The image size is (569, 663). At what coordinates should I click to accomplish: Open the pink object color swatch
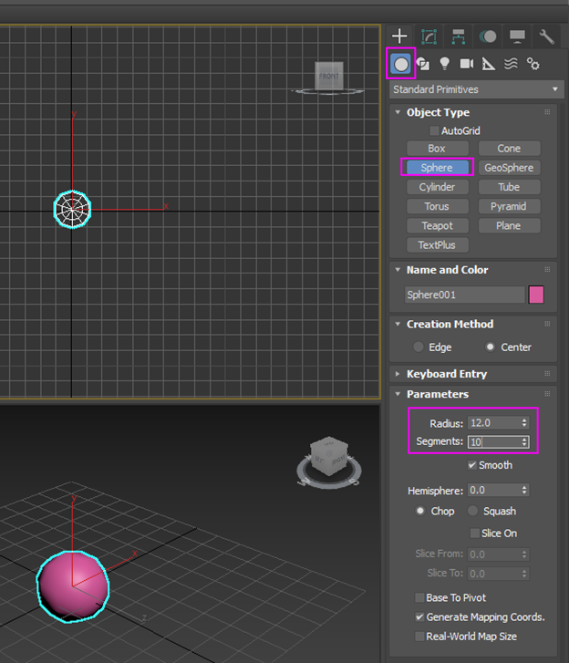tap(536, 295)
